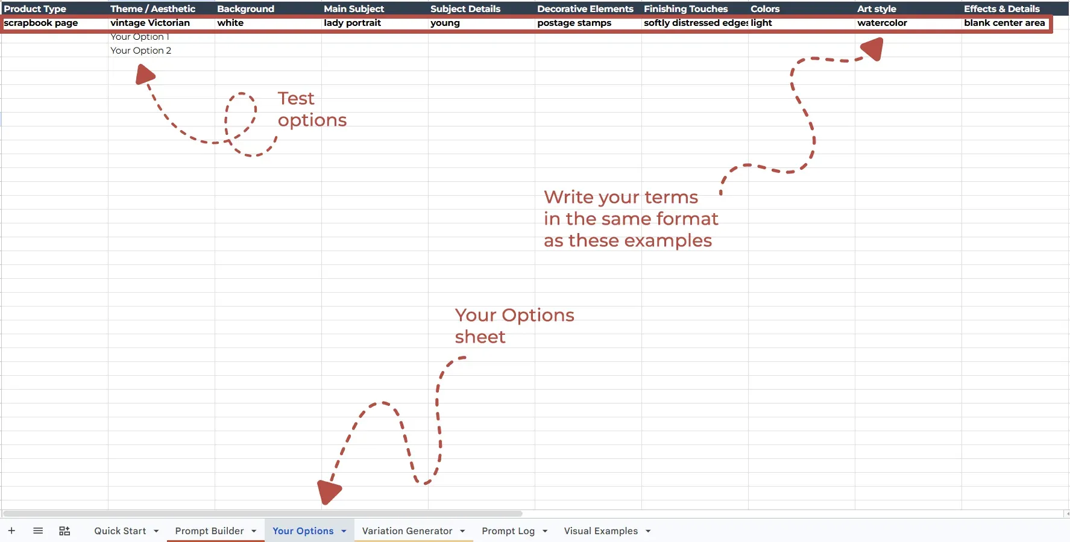Click the horizontal scrollbar thumb
1070x542 pixels.
pyautogui.click(x=262, y=514)
